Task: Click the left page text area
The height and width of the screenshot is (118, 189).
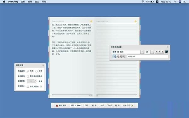Action: tap(72, 59)
